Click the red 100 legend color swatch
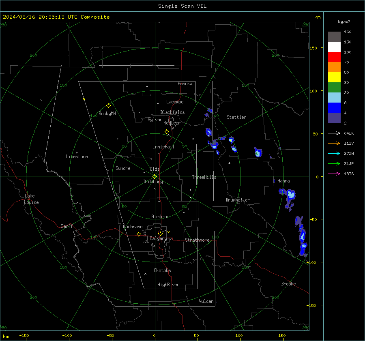 coord(334,57)
